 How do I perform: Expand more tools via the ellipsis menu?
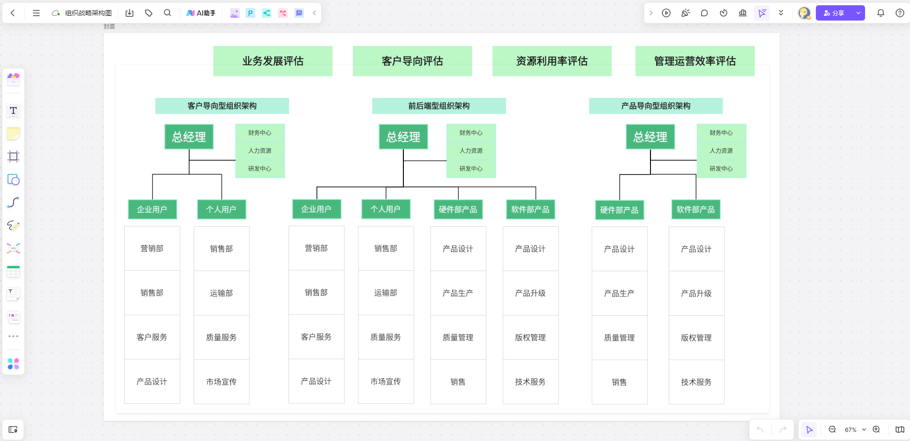(13, 336)
